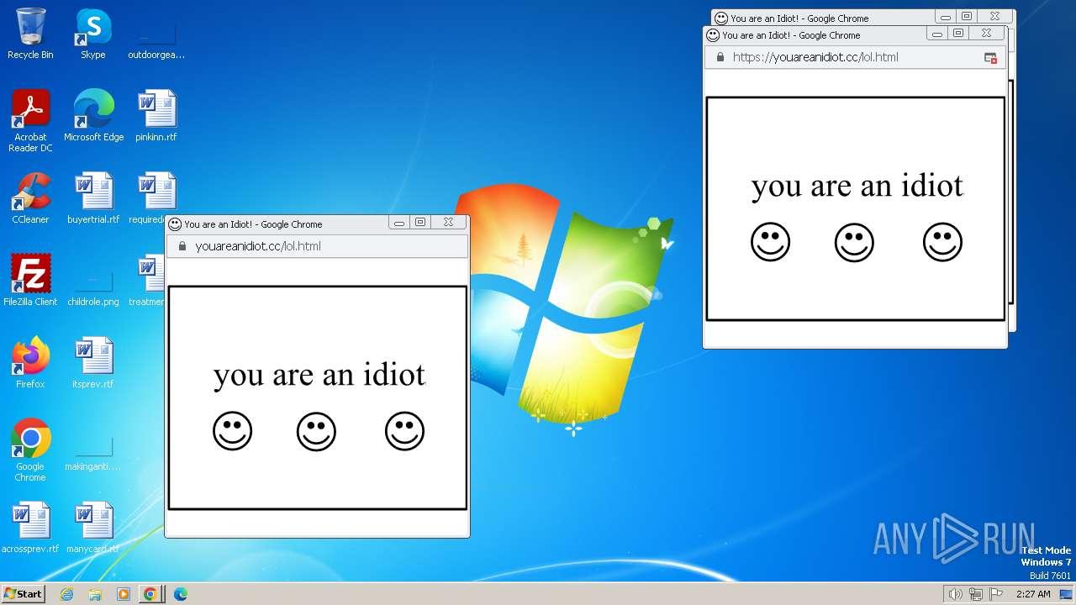Click the last smiley face in the left window
Image resolution: width=1076 pixels, height=605 pixels.
coord(404,431)
